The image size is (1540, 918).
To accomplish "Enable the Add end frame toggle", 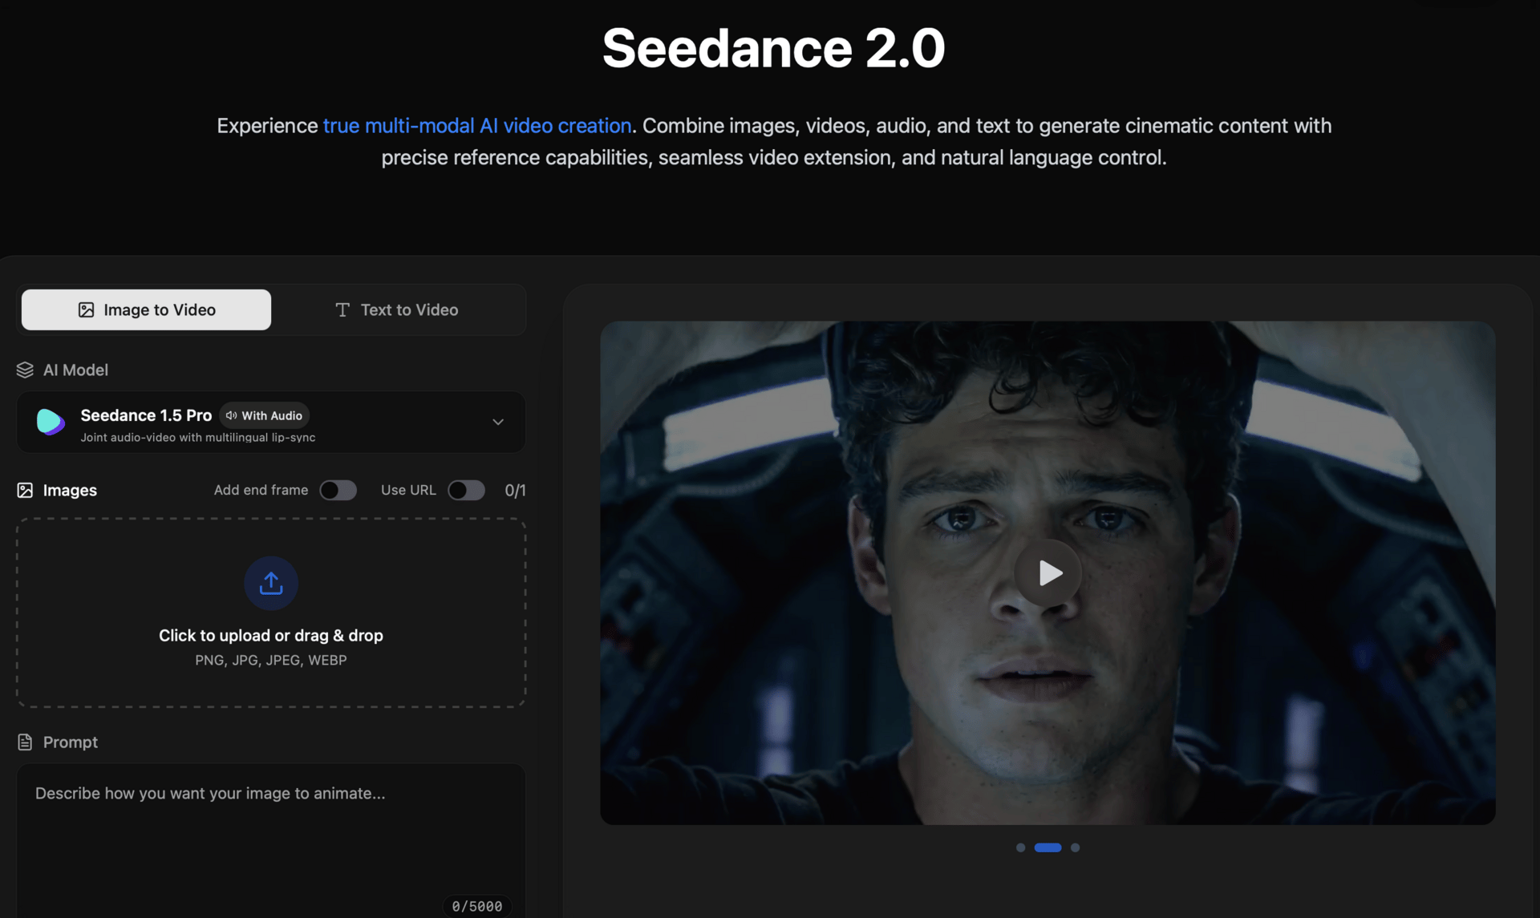I will [338, 490].
